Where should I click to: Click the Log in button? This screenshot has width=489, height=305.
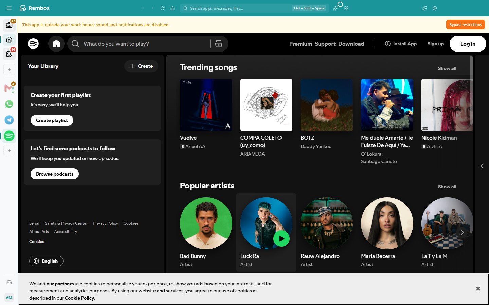click(x=468, y=44)
